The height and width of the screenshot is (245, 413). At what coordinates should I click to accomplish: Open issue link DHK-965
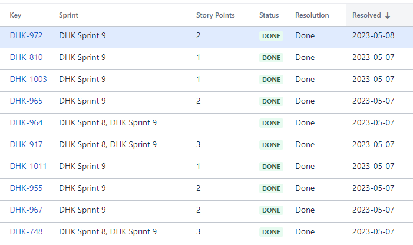click(26, 101)
